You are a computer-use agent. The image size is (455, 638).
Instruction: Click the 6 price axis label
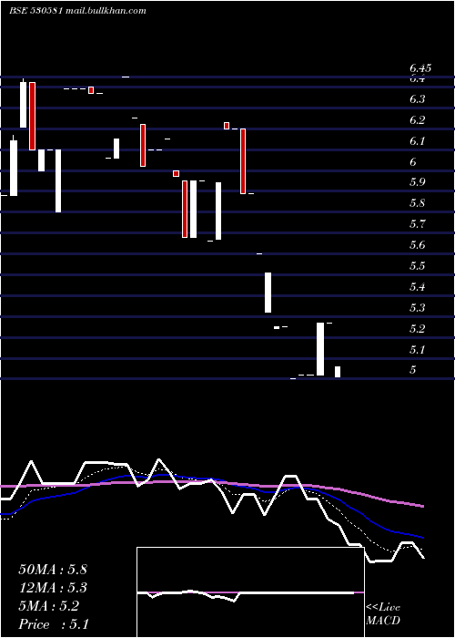pos(413,162)
